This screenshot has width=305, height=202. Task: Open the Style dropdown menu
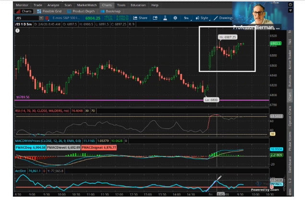pos(203,18)
